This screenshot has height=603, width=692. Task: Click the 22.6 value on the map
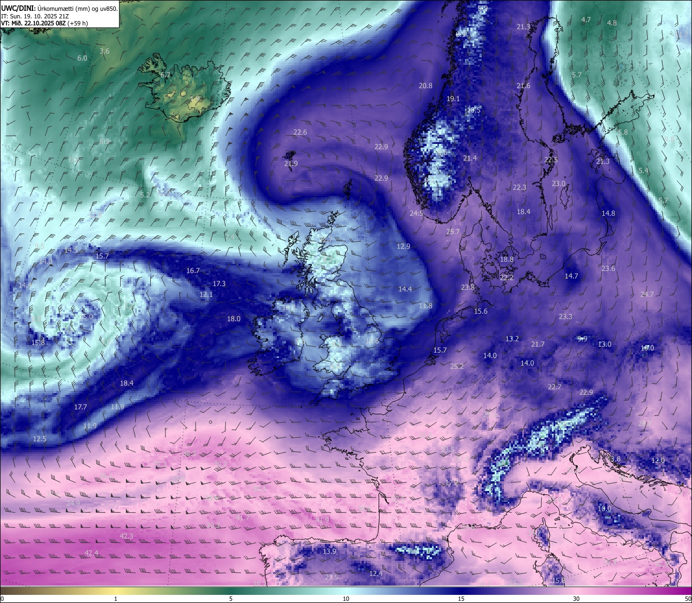pyautogui.click(x=300, y=132)
